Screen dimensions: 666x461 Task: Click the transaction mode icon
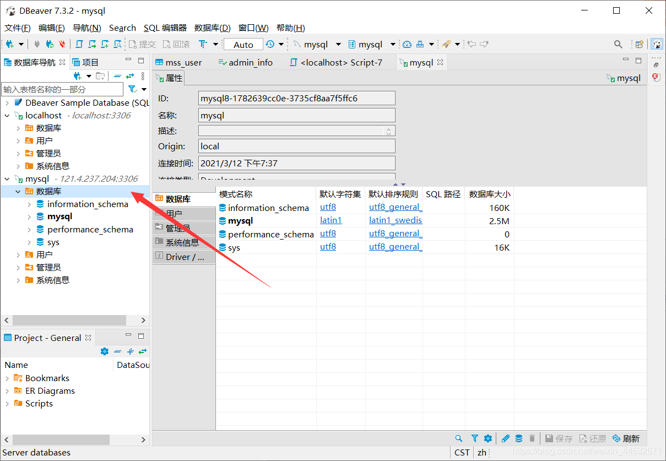point(203,44)
